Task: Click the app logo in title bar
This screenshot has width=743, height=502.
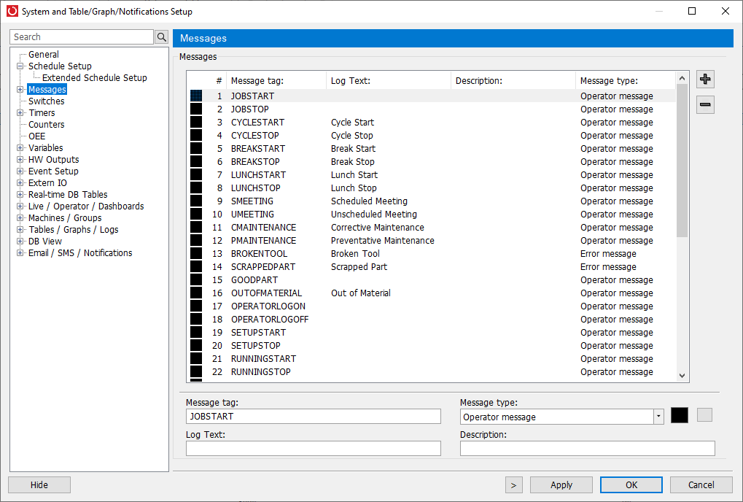Action: coord(12,11)
